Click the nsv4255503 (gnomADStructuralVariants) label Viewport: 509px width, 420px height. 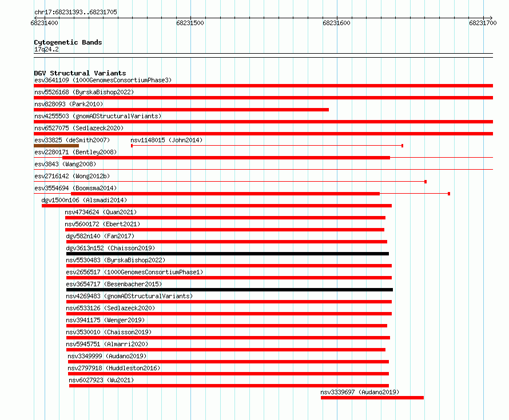(98, 116)
